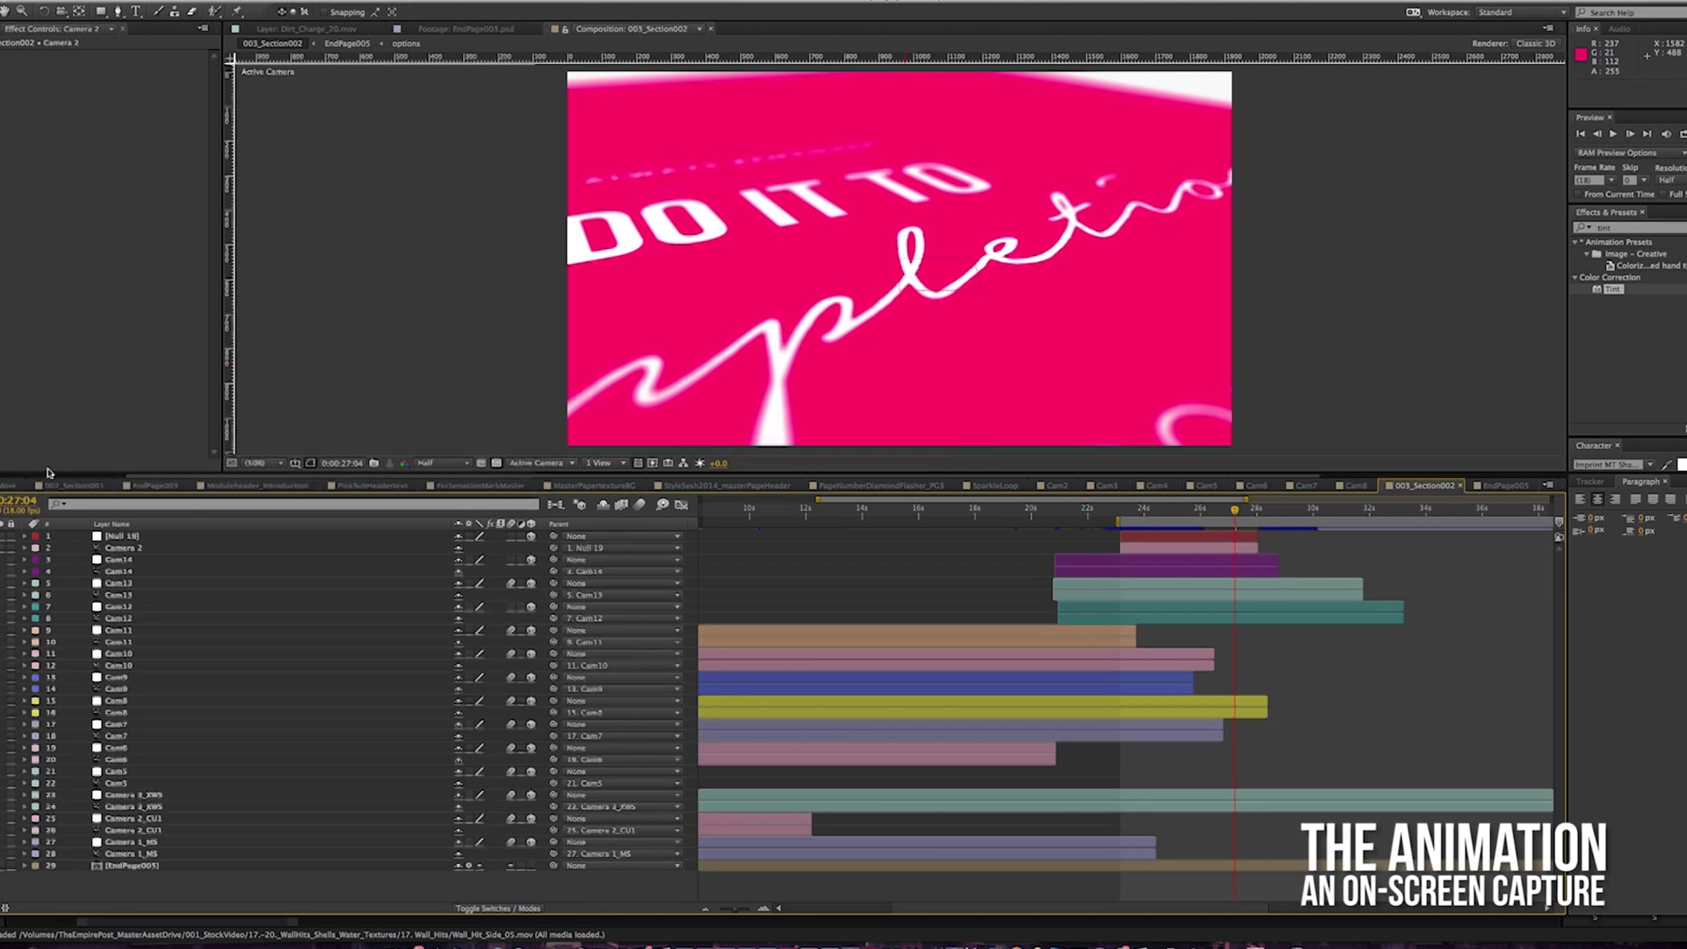Open the composition flowchart icon

point(683,463)
